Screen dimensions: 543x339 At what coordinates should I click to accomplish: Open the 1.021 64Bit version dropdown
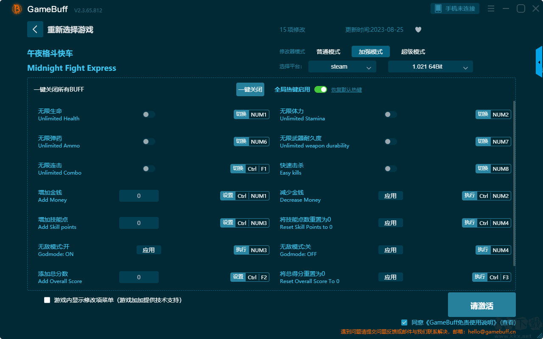(x=431, y=67)
